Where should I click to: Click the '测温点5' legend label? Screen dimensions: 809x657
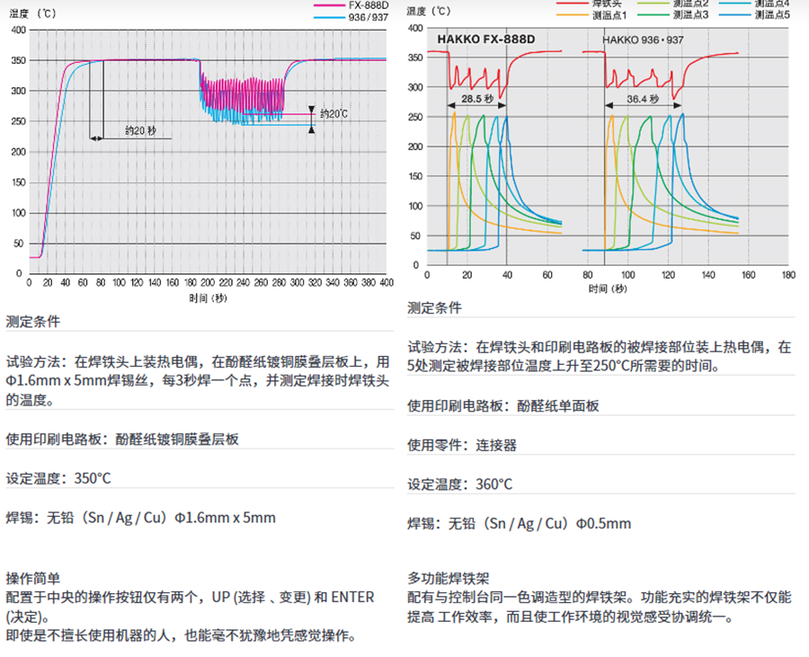(772, 15)
